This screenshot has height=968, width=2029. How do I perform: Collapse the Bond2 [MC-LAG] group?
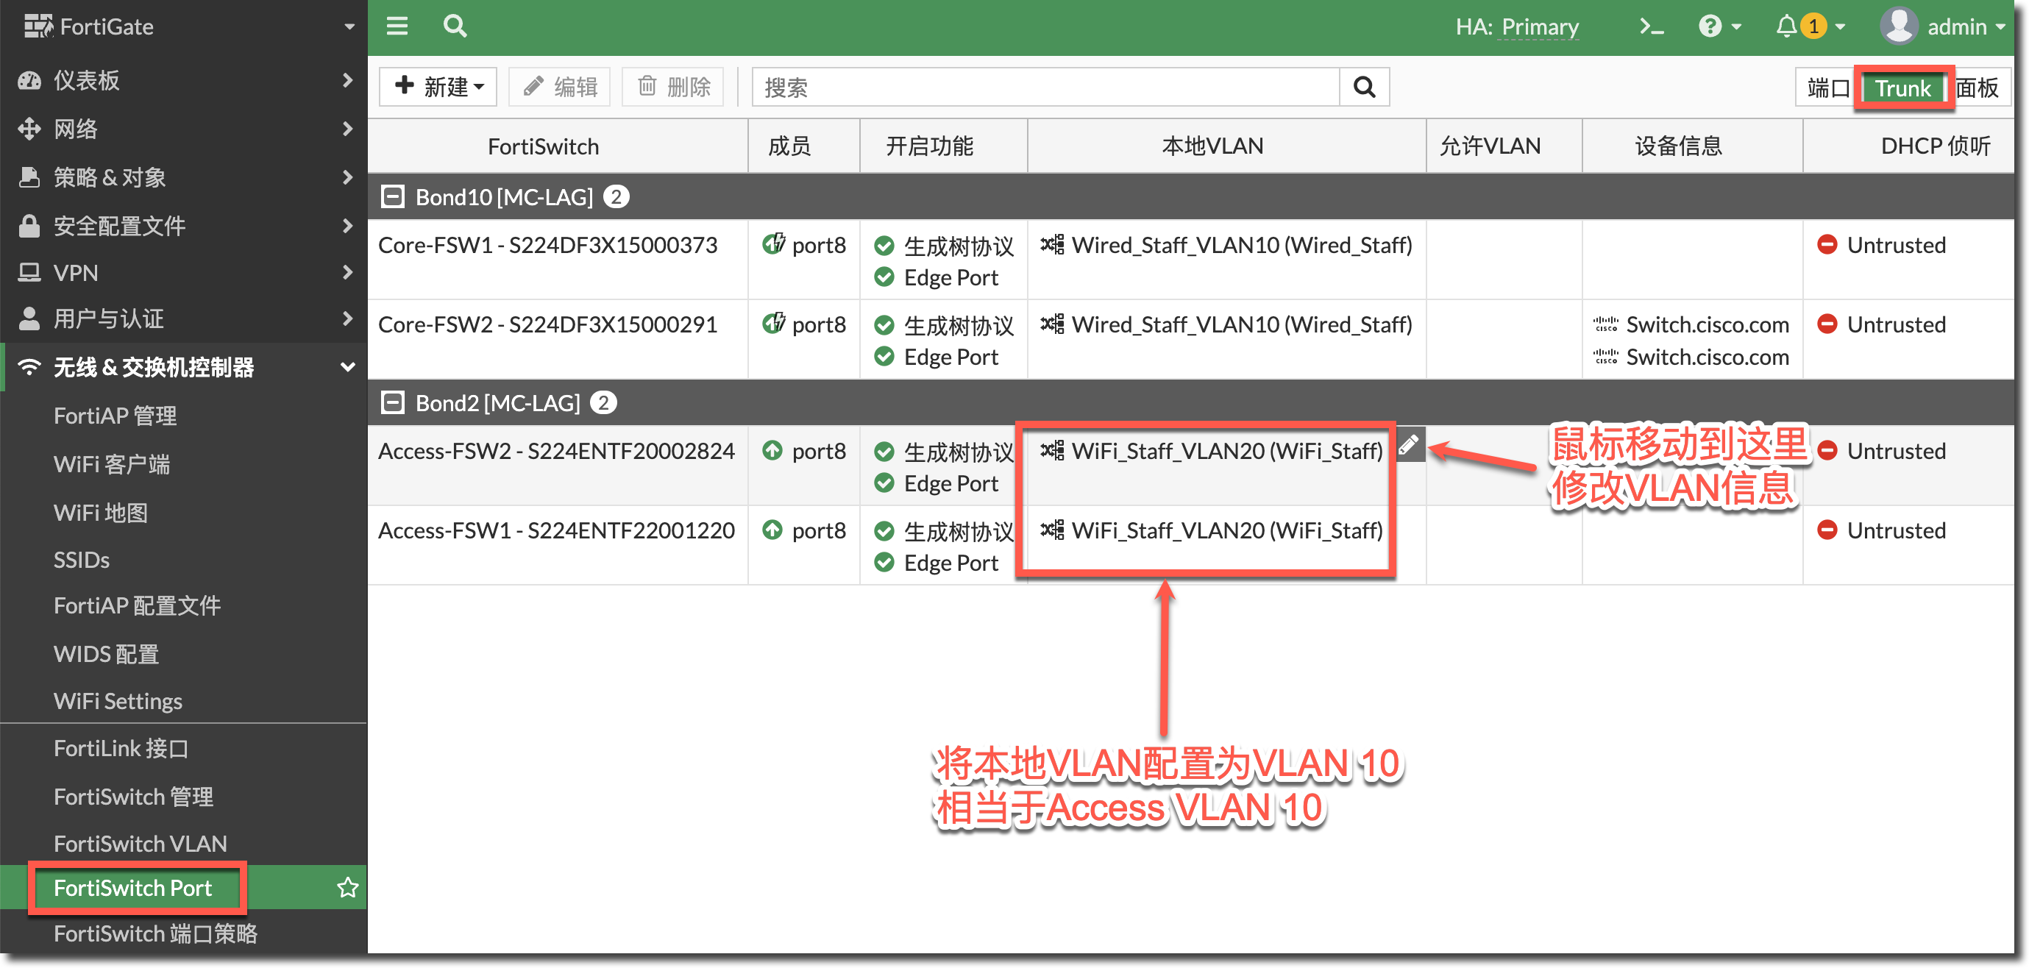392,403
